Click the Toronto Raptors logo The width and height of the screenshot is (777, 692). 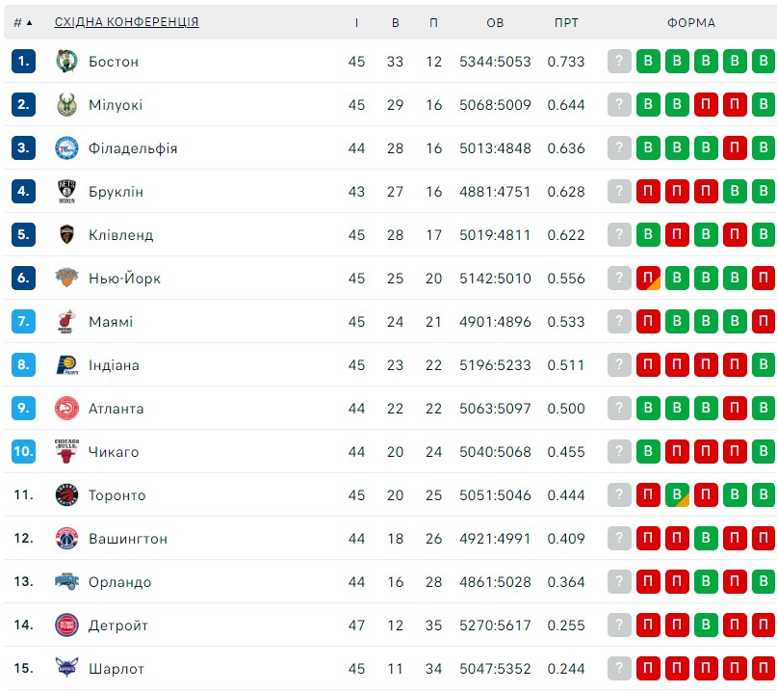66,494
